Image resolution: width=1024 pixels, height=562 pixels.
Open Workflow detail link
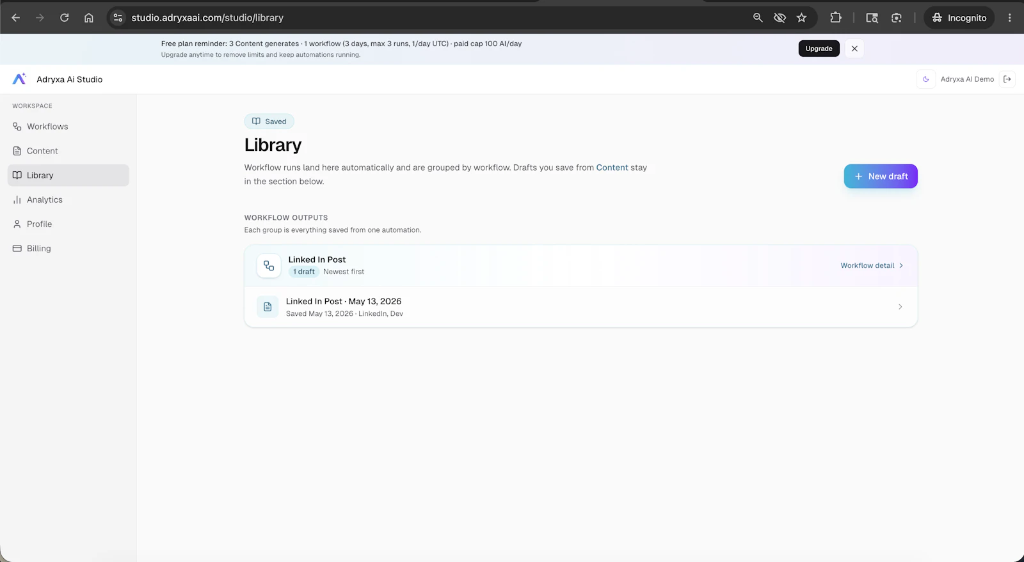click(872, 265)
